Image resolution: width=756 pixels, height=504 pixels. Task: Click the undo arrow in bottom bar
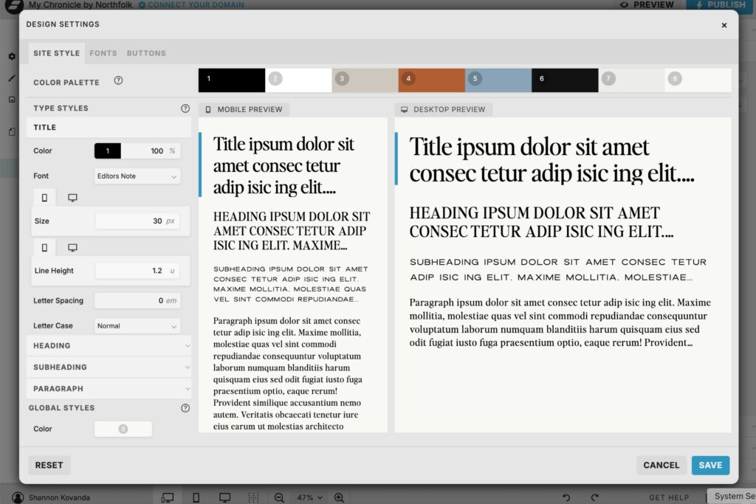click(566, 497)
